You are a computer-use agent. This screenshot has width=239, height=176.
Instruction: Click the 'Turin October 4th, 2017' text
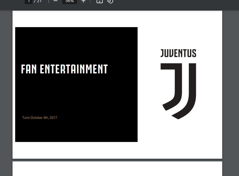tap(40, 118)
